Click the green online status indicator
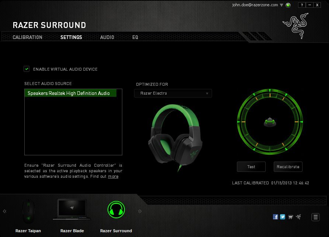The image size is (329, 237). pos(288,5)
